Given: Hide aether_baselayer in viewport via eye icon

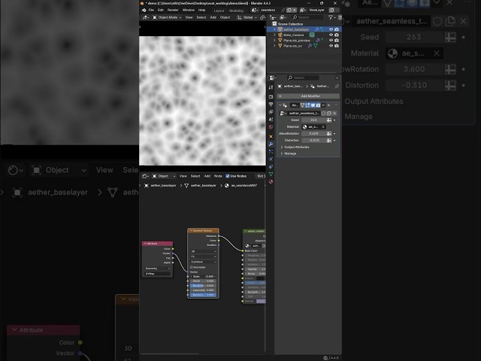Looking at the screenshot, I should pos(331,29).
